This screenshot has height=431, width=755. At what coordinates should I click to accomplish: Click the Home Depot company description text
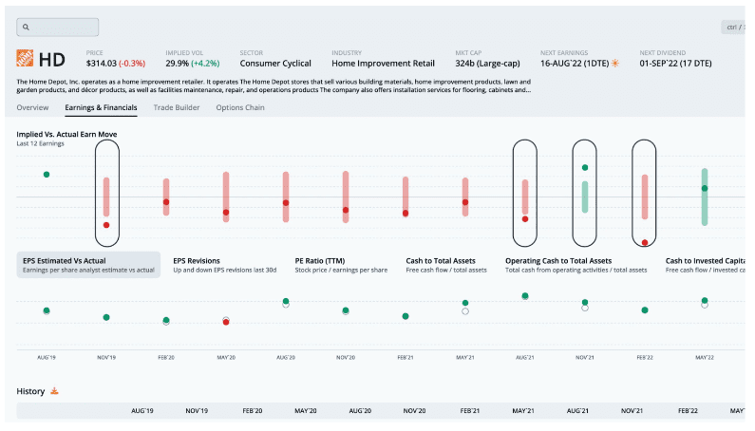[x=275, y=86]
